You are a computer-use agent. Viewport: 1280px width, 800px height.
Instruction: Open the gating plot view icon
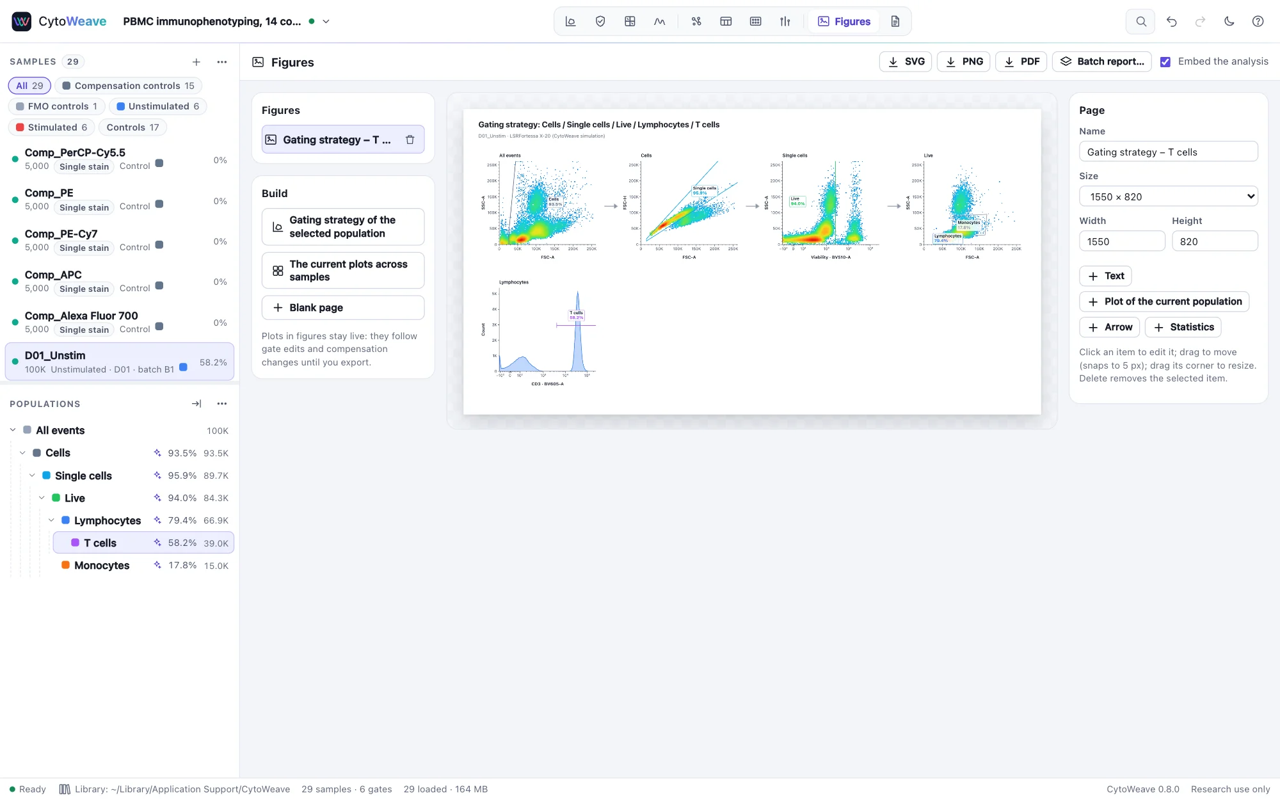[570, 21]
